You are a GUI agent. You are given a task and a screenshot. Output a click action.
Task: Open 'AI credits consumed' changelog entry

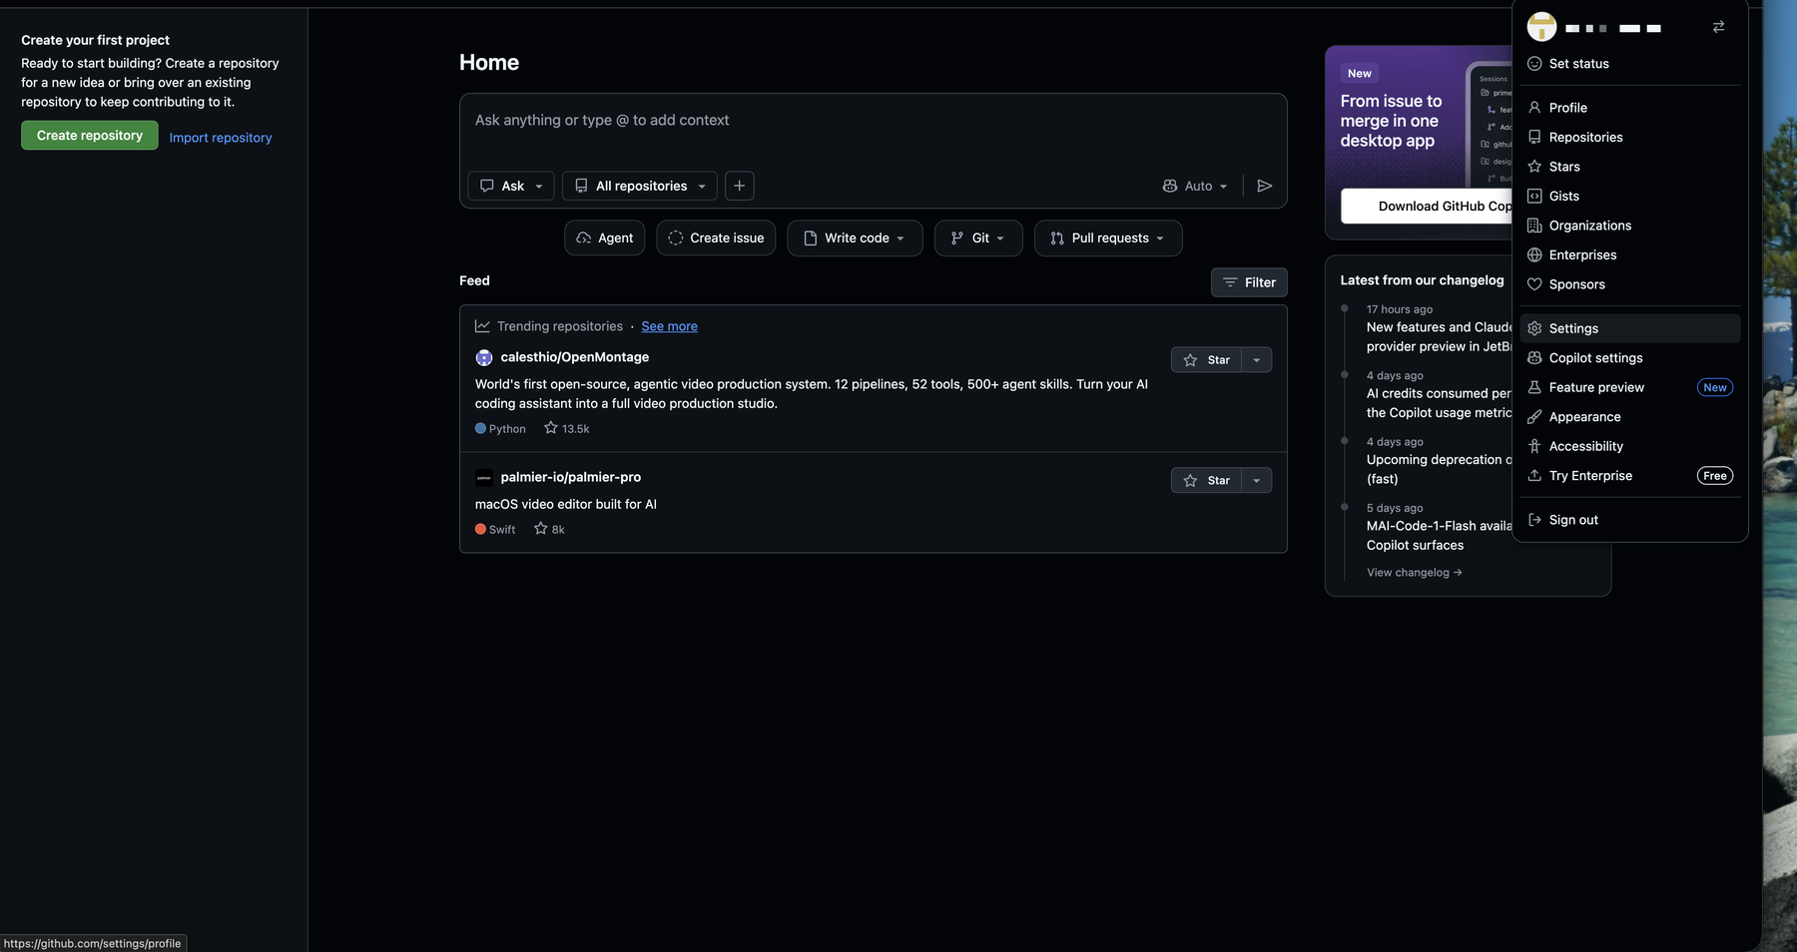[1440, 403]
